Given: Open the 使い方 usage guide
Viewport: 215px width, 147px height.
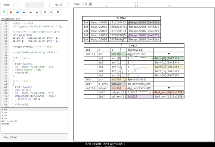Looking at the screenshot, I should click(x=59, y=4).
